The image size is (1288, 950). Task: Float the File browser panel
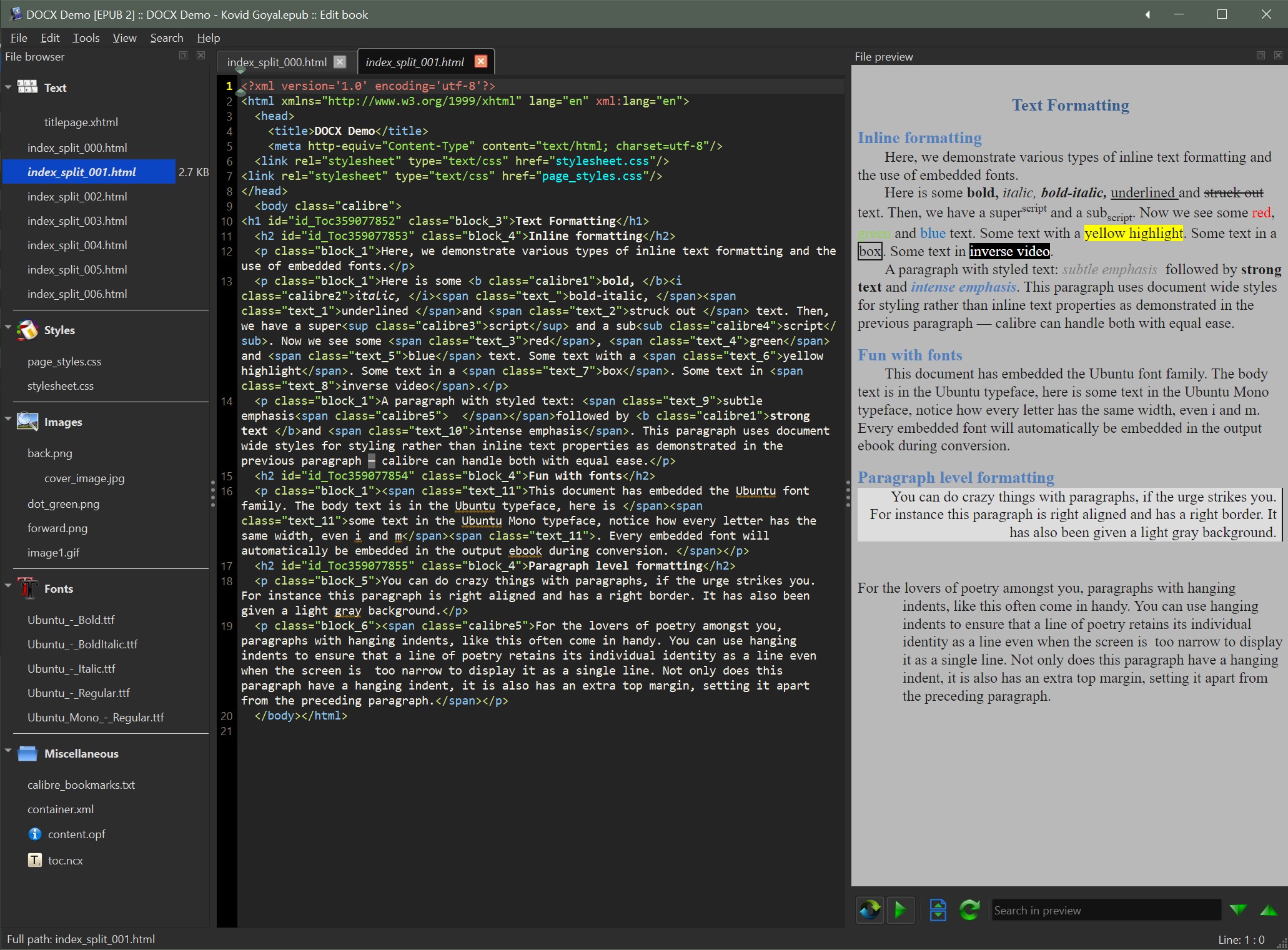[183, 56]
